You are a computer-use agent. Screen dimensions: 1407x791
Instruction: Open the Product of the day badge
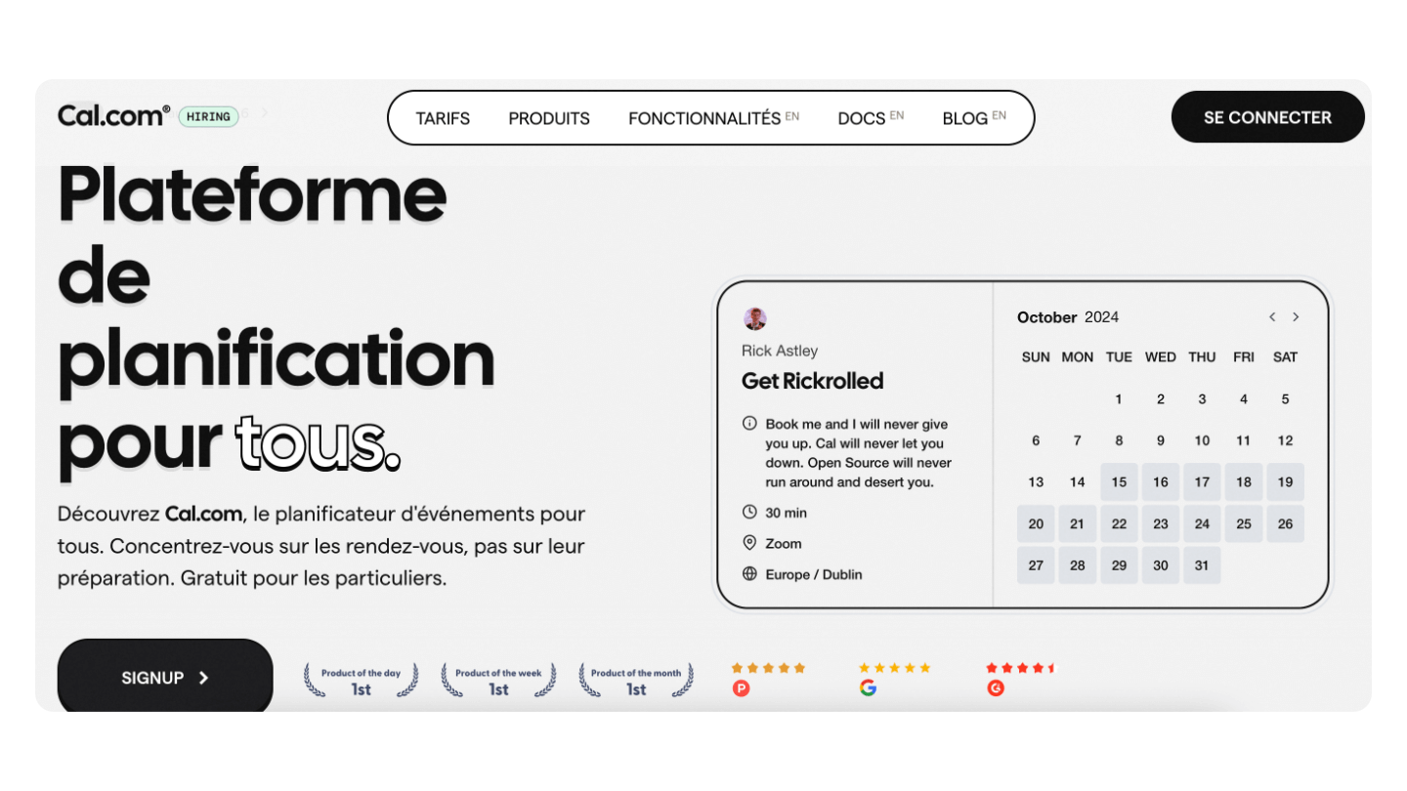pos(361,681)
